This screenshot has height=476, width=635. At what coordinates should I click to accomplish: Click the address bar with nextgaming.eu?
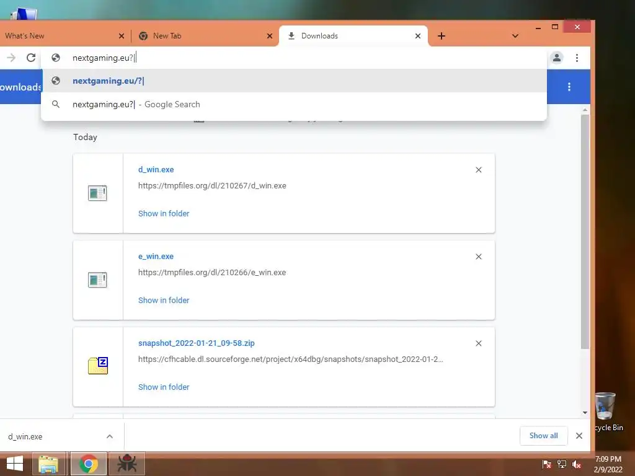tap(294, 58)
